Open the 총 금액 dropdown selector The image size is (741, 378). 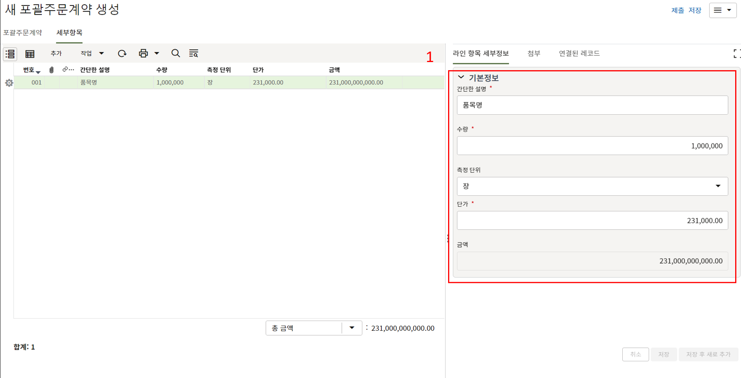(x=352, y=328)
